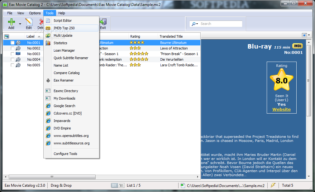
Task: Click the details view status bar icon
Action: tap(121, 185)
